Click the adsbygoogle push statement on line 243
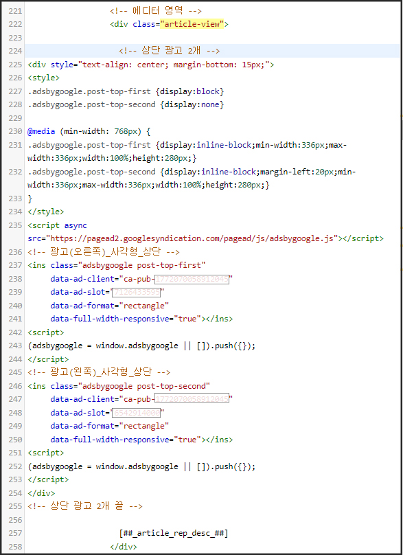403x555 pixels. (141, 346)
